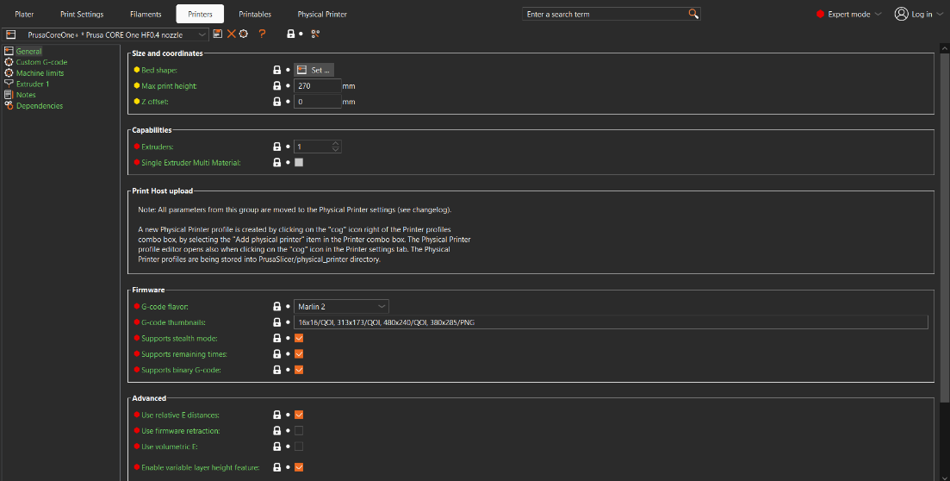Click lock icon for Use relative E distances
The image size is (950, 481).
pos(276,415)
